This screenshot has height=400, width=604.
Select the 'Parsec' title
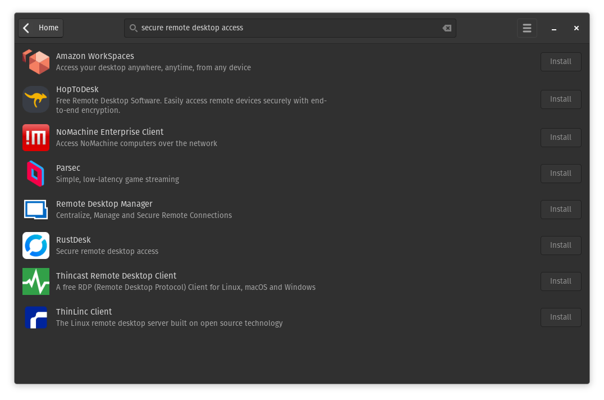pyautogui.click(x=68, y=168)
